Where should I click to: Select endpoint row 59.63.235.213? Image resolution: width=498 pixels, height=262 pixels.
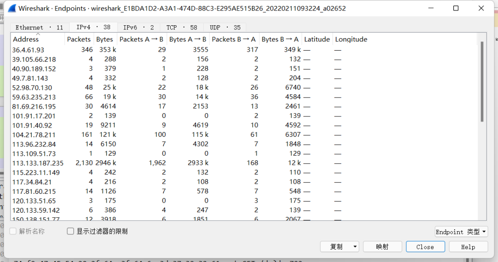pyautogui.click(x=243, y=97)
